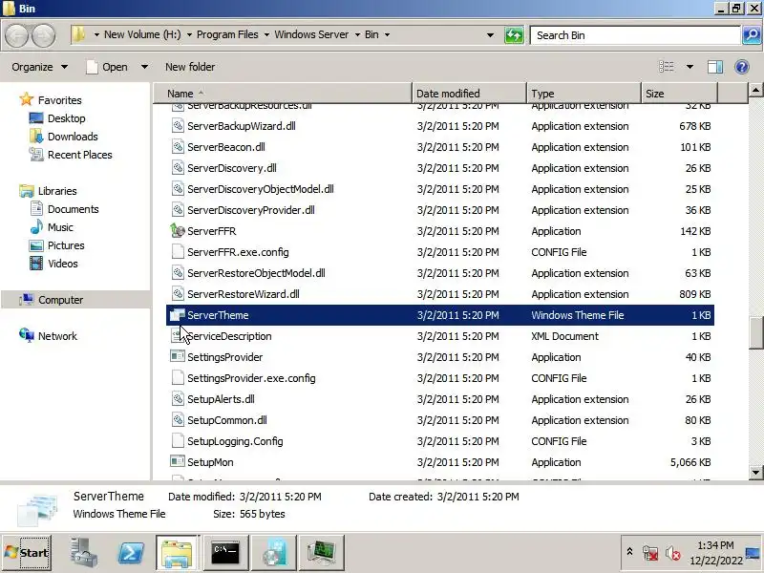Viewport: 764px width, 573px height.
Task: Click the green refresh button
Action: point(514,35)
